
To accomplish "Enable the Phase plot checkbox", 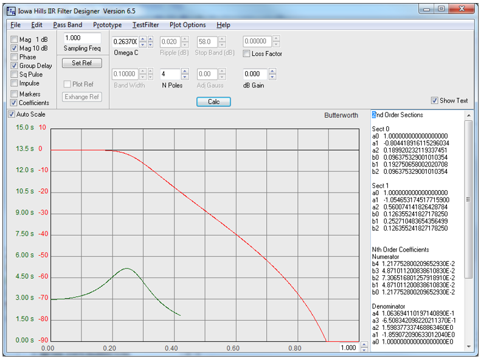I will [14, 57].
